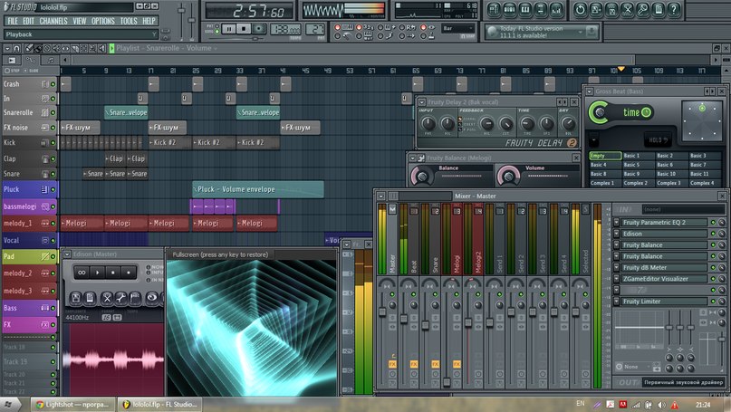The width and height of the screenshot is (731, 412).
Task: Open the VIEW menu
Action: 79,21
